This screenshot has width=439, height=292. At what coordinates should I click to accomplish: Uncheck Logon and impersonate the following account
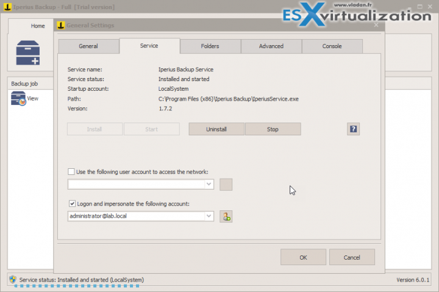pyautogui.click(x=72, y=204)
